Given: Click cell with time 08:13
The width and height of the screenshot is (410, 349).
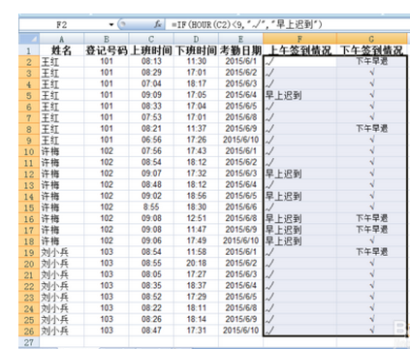Looking at the screenshot, I should 151,61.
